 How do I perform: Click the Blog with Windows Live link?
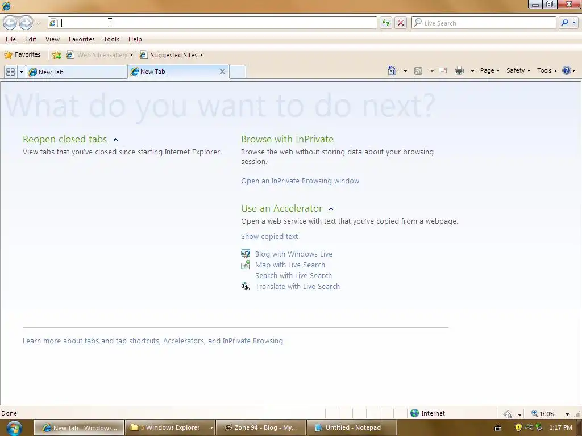[x=294, y=254]
